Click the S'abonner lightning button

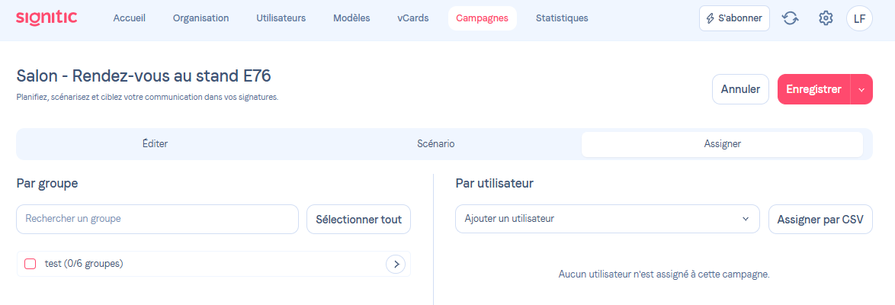pos(734,18)
